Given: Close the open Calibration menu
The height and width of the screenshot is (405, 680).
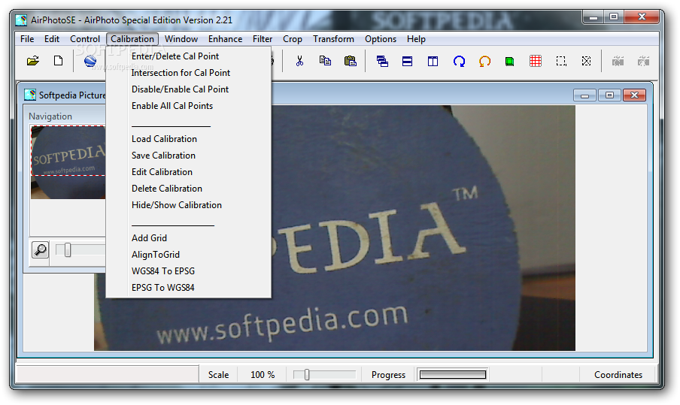Looking at the screenshot, I should 132,39.
